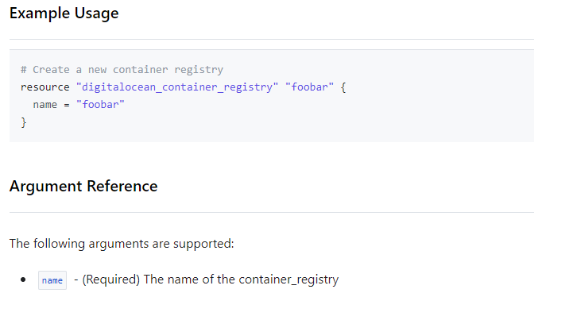Viewport: 577px width, 320px height.
Task: Click the (Required) text in the argument description
Action: coord(111,280)
